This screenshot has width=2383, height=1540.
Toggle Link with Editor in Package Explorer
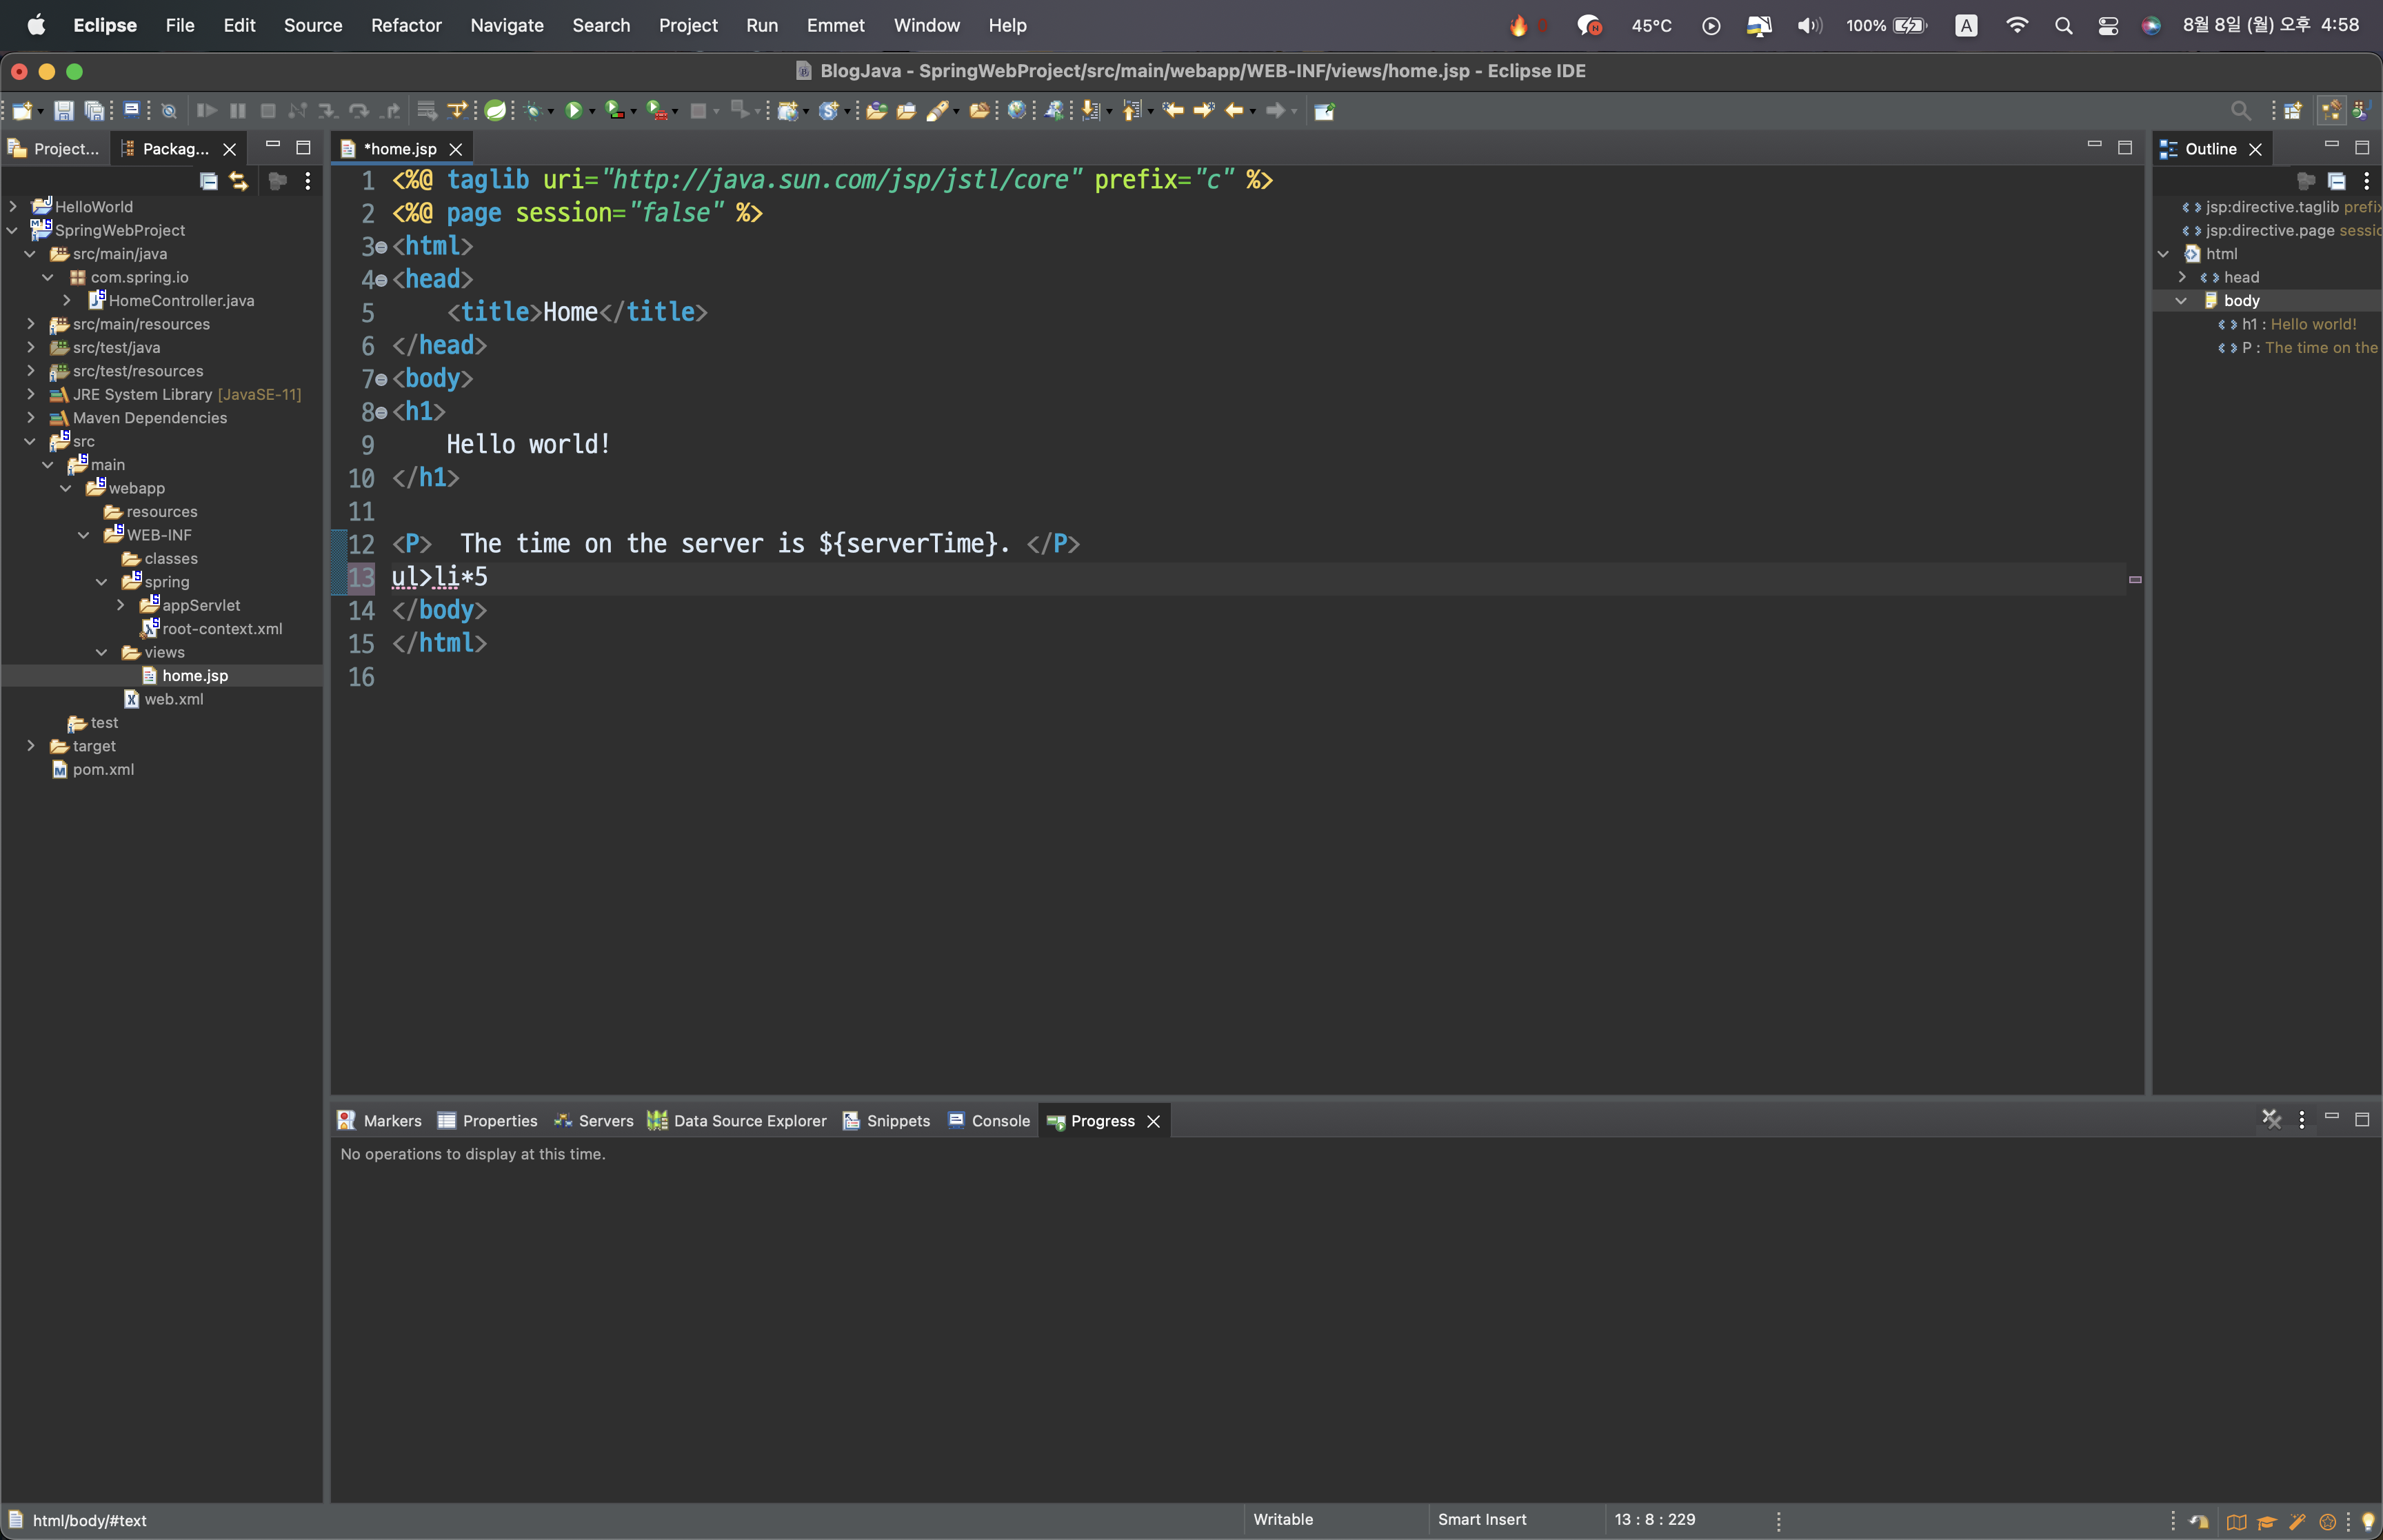pos(238,181)
